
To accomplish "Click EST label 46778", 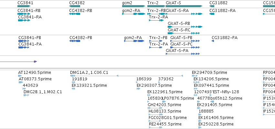I will (204, 99).
